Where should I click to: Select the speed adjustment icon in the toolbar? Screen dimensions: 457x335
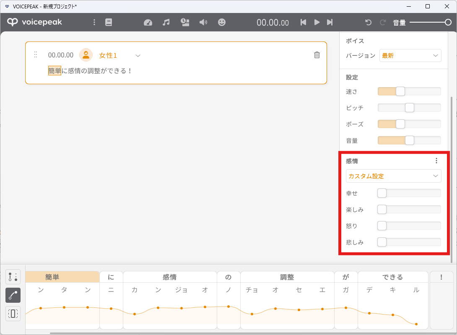point(148,23)
